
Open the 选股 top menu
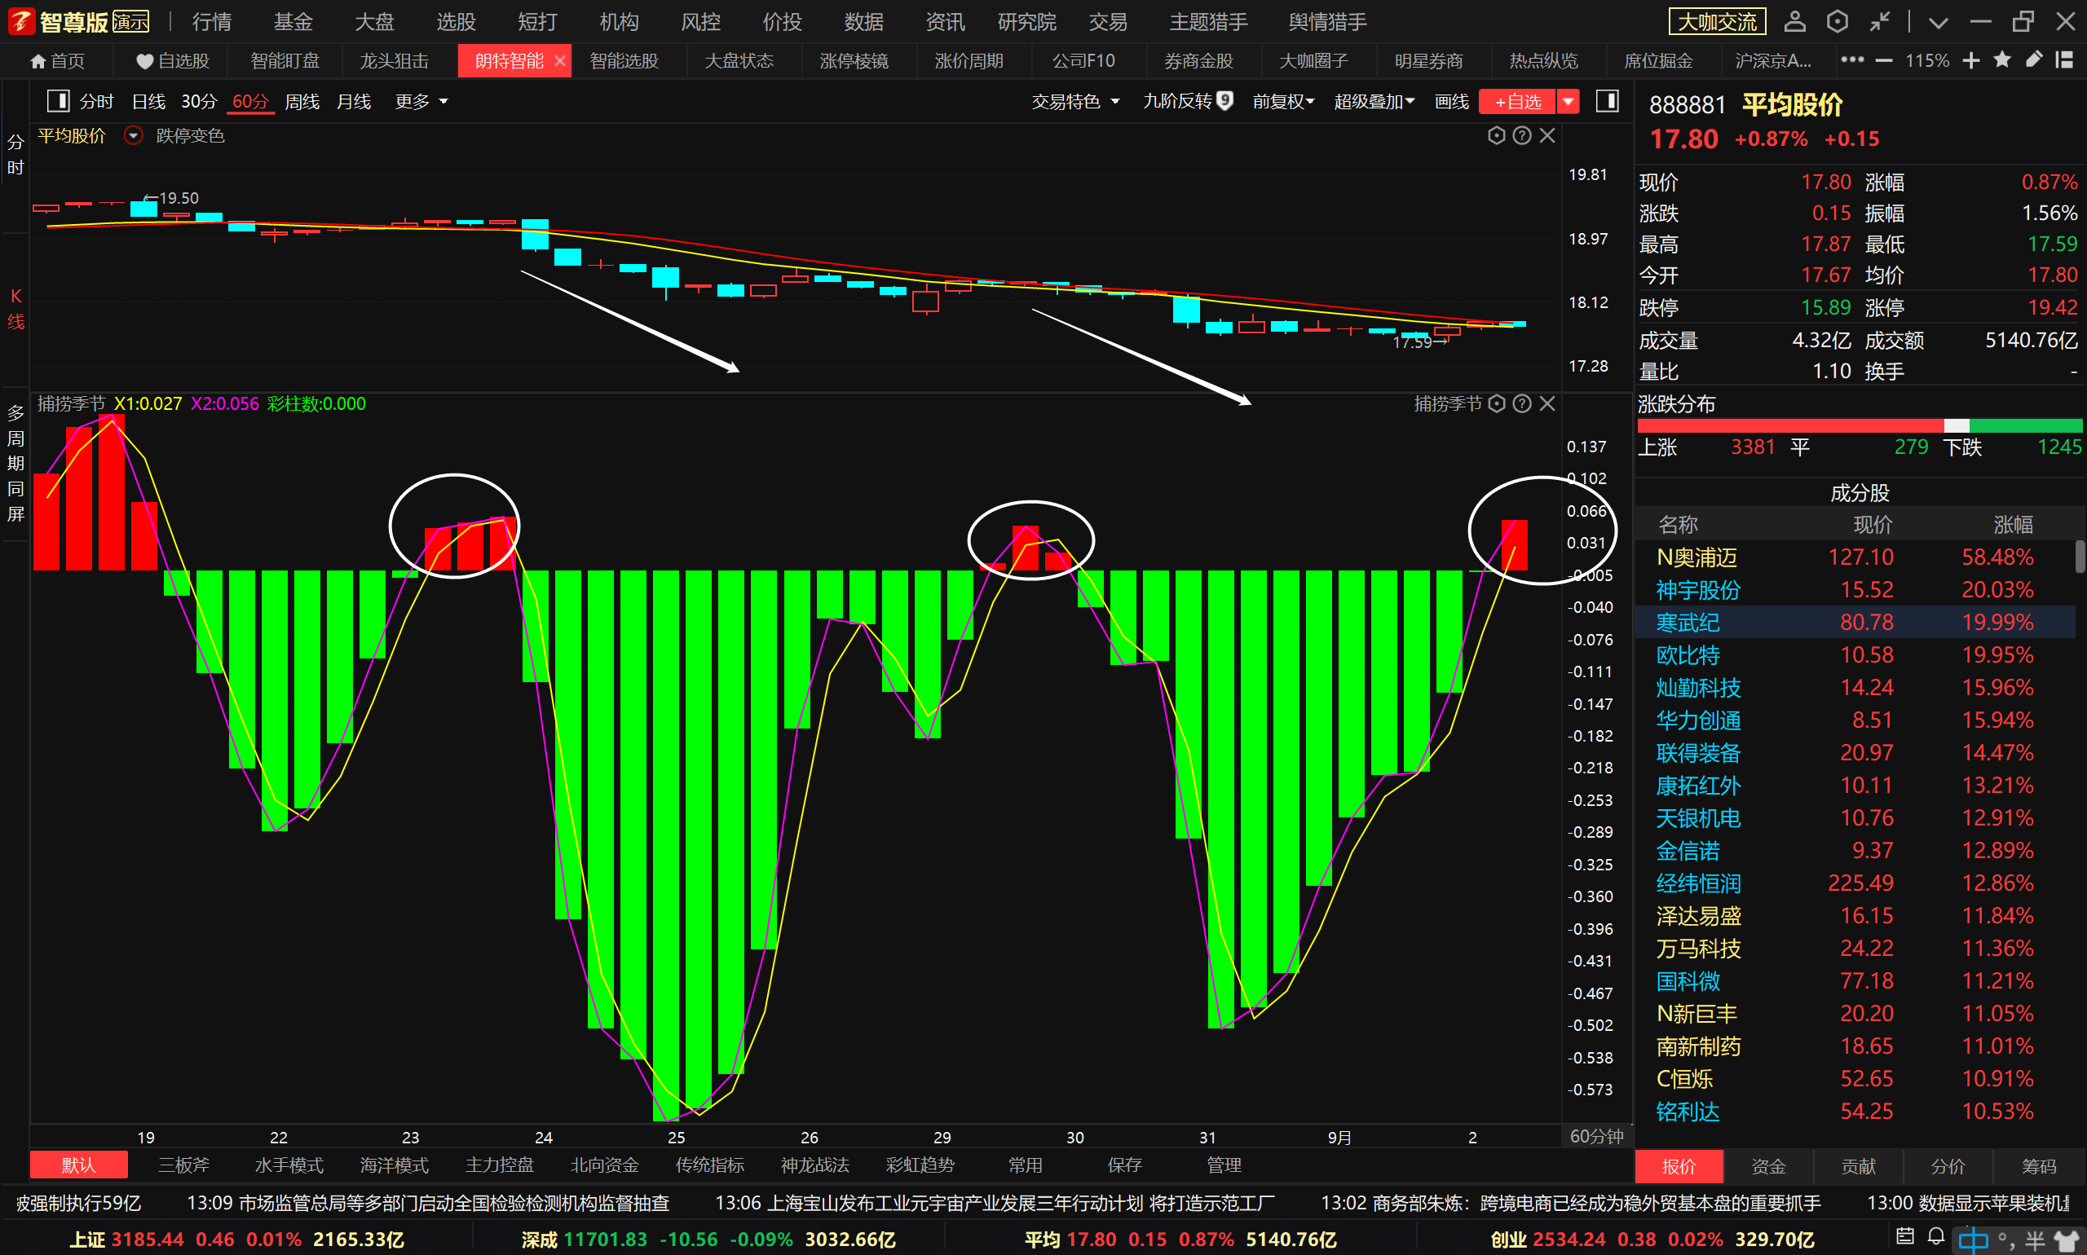pyautogui.click(x=456, y=22)
